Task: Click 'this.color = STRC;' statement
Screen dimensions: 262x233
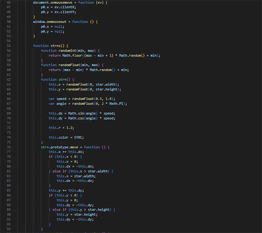Action: (66, 138)
